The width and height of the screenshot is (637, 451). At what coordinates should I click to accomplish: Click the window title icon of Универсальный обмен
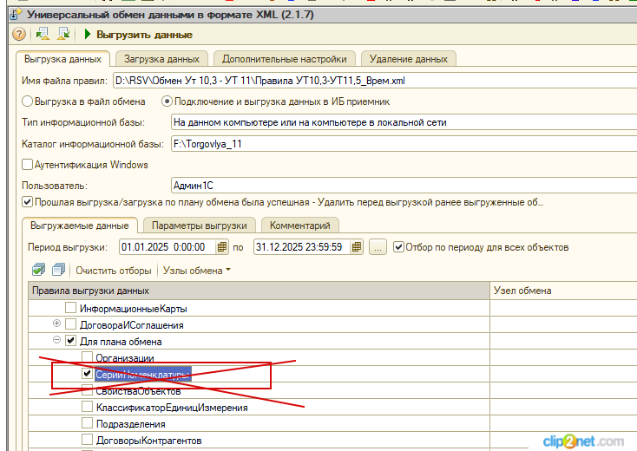coord(16,15)
